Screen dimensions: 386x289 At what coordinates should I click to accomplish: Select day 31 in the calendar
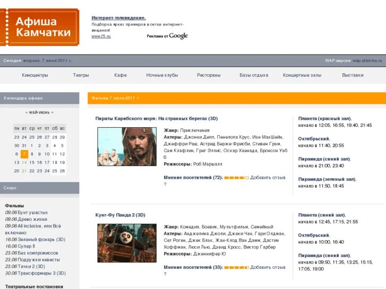[x=24, y=146]
